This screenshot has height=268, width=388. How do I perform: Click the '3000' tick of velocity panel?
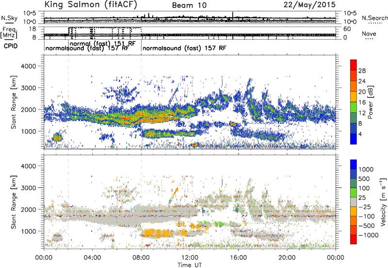click(x=28, y=188)
